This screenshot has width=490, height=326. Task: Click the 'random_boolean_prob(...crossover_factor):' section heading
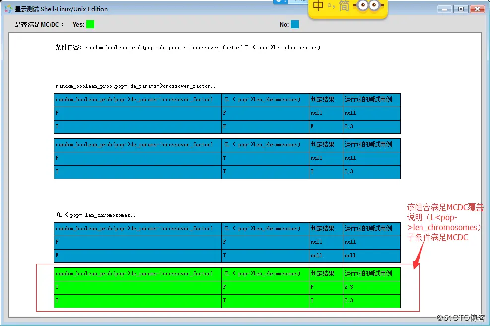(x=136, y=86)
